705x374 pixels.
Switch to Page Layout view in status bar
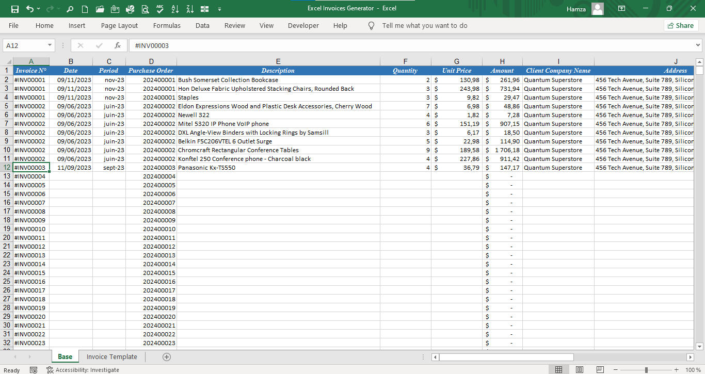point(580,369)
